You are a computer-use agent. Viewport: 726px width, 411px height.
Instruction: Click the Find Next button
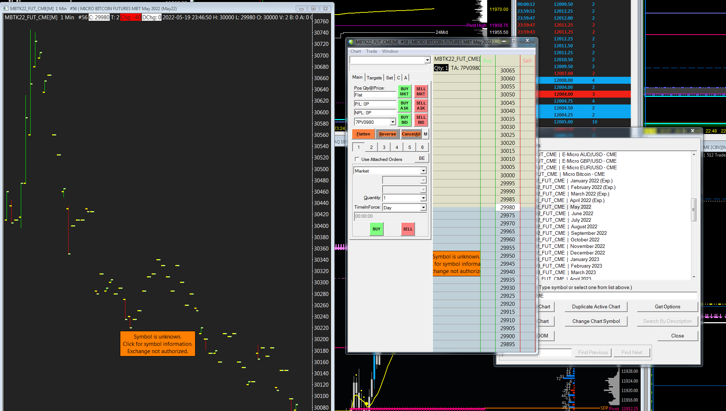[632, 352]
